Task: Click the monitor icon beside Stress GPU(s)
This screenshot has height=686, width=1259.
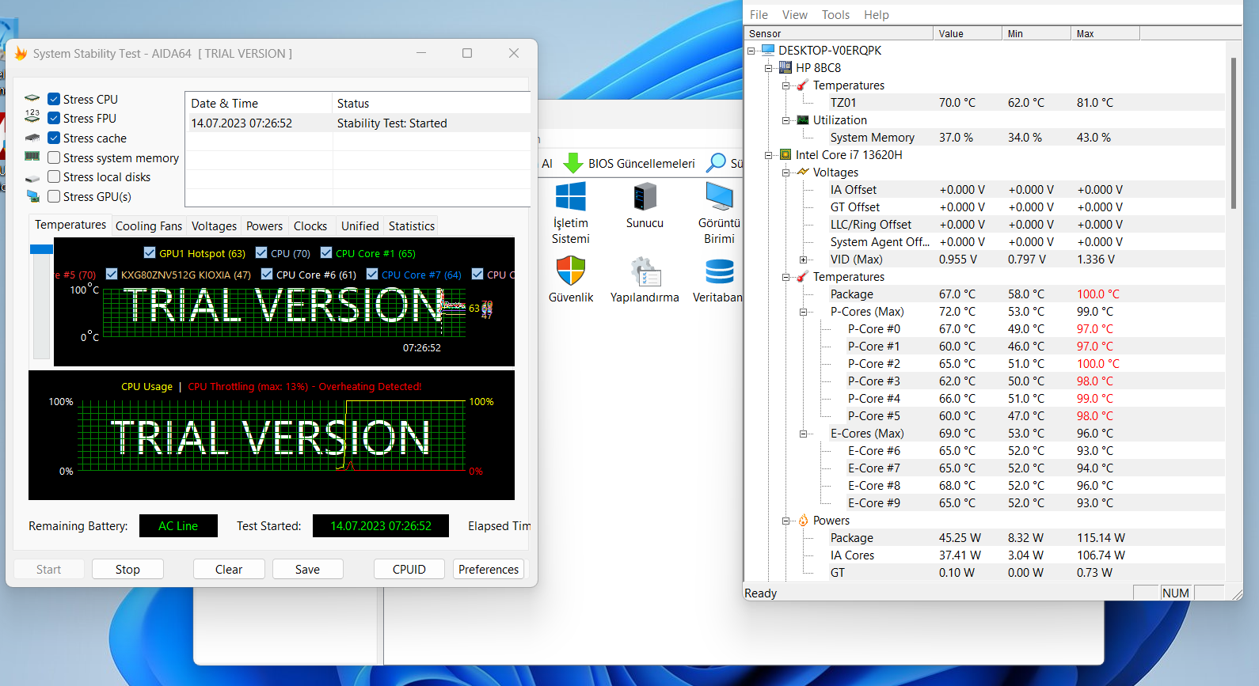Action: (x=32, y=196)
